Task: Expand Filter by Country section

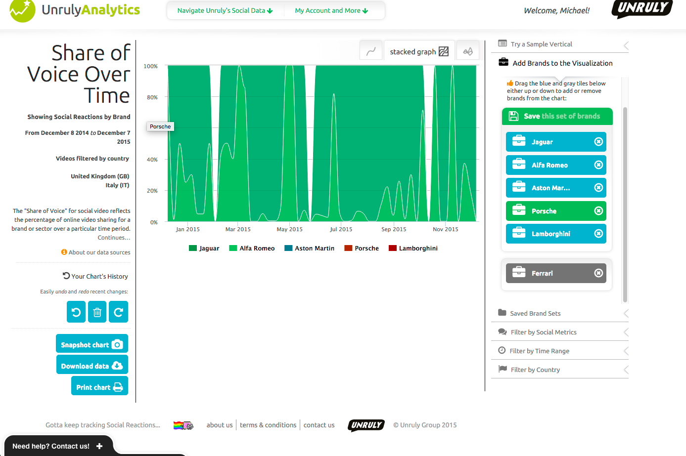Action: coord(560,370)
